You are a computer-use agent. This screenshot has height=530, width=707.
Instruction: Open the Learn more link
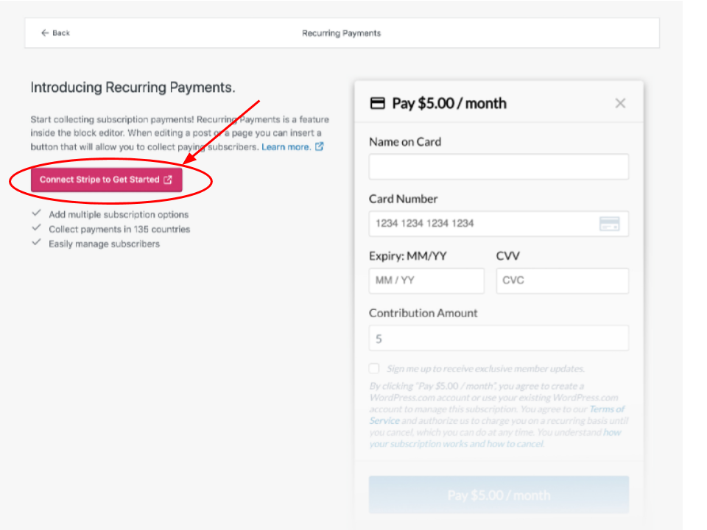tap(286, 146)
